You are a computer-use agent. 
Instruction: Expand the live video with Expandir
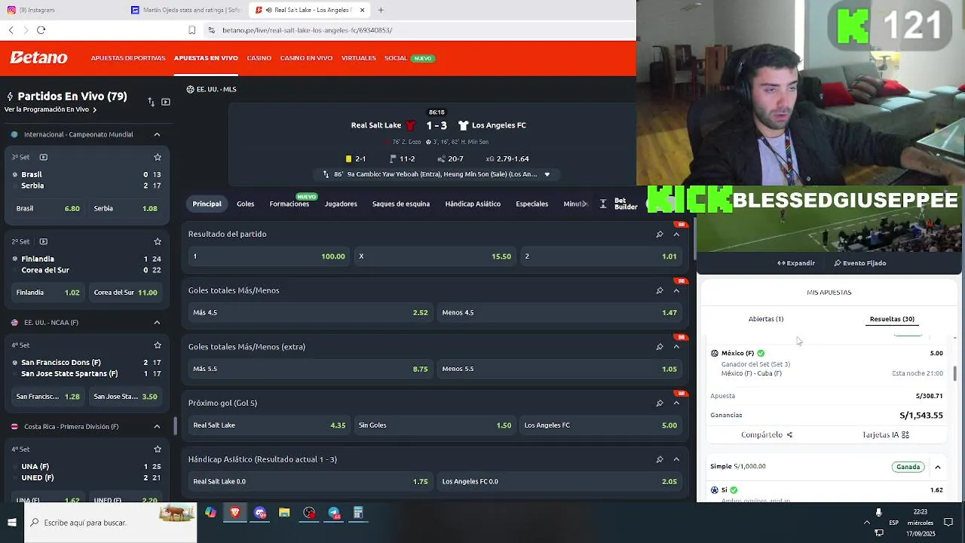coord(796,263)
